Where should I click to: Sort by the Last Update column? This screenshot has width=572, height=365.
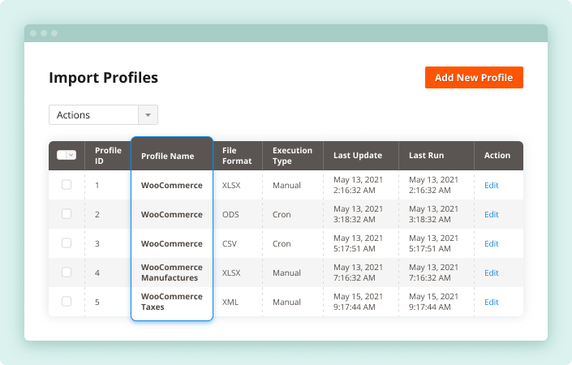tap(357, 156)
